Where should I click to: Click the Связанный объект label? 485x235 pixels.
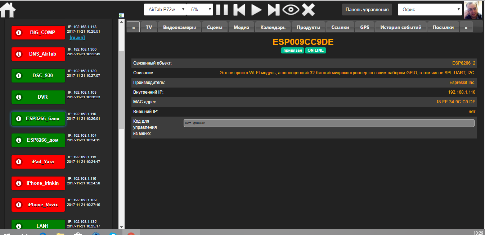(x=153, y=63)
